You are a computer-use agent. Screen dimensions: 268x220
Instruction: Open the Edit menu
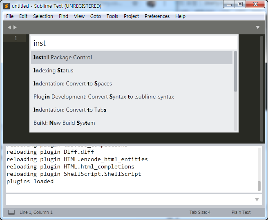coord(23,16)
